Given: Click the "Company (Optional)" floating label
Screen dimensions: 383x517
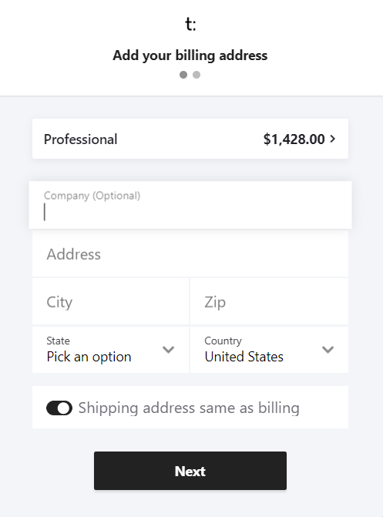Looking at the screenshot, I should click(92, 196).
